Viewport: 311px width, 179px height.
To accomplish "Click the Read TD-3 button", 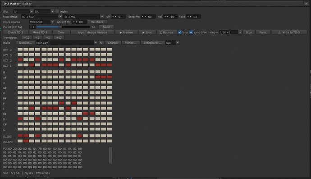I will (40, 32).
